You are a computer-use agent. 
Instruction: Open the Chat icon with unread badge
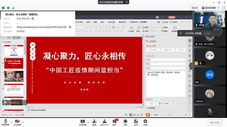tap(115, 122)
